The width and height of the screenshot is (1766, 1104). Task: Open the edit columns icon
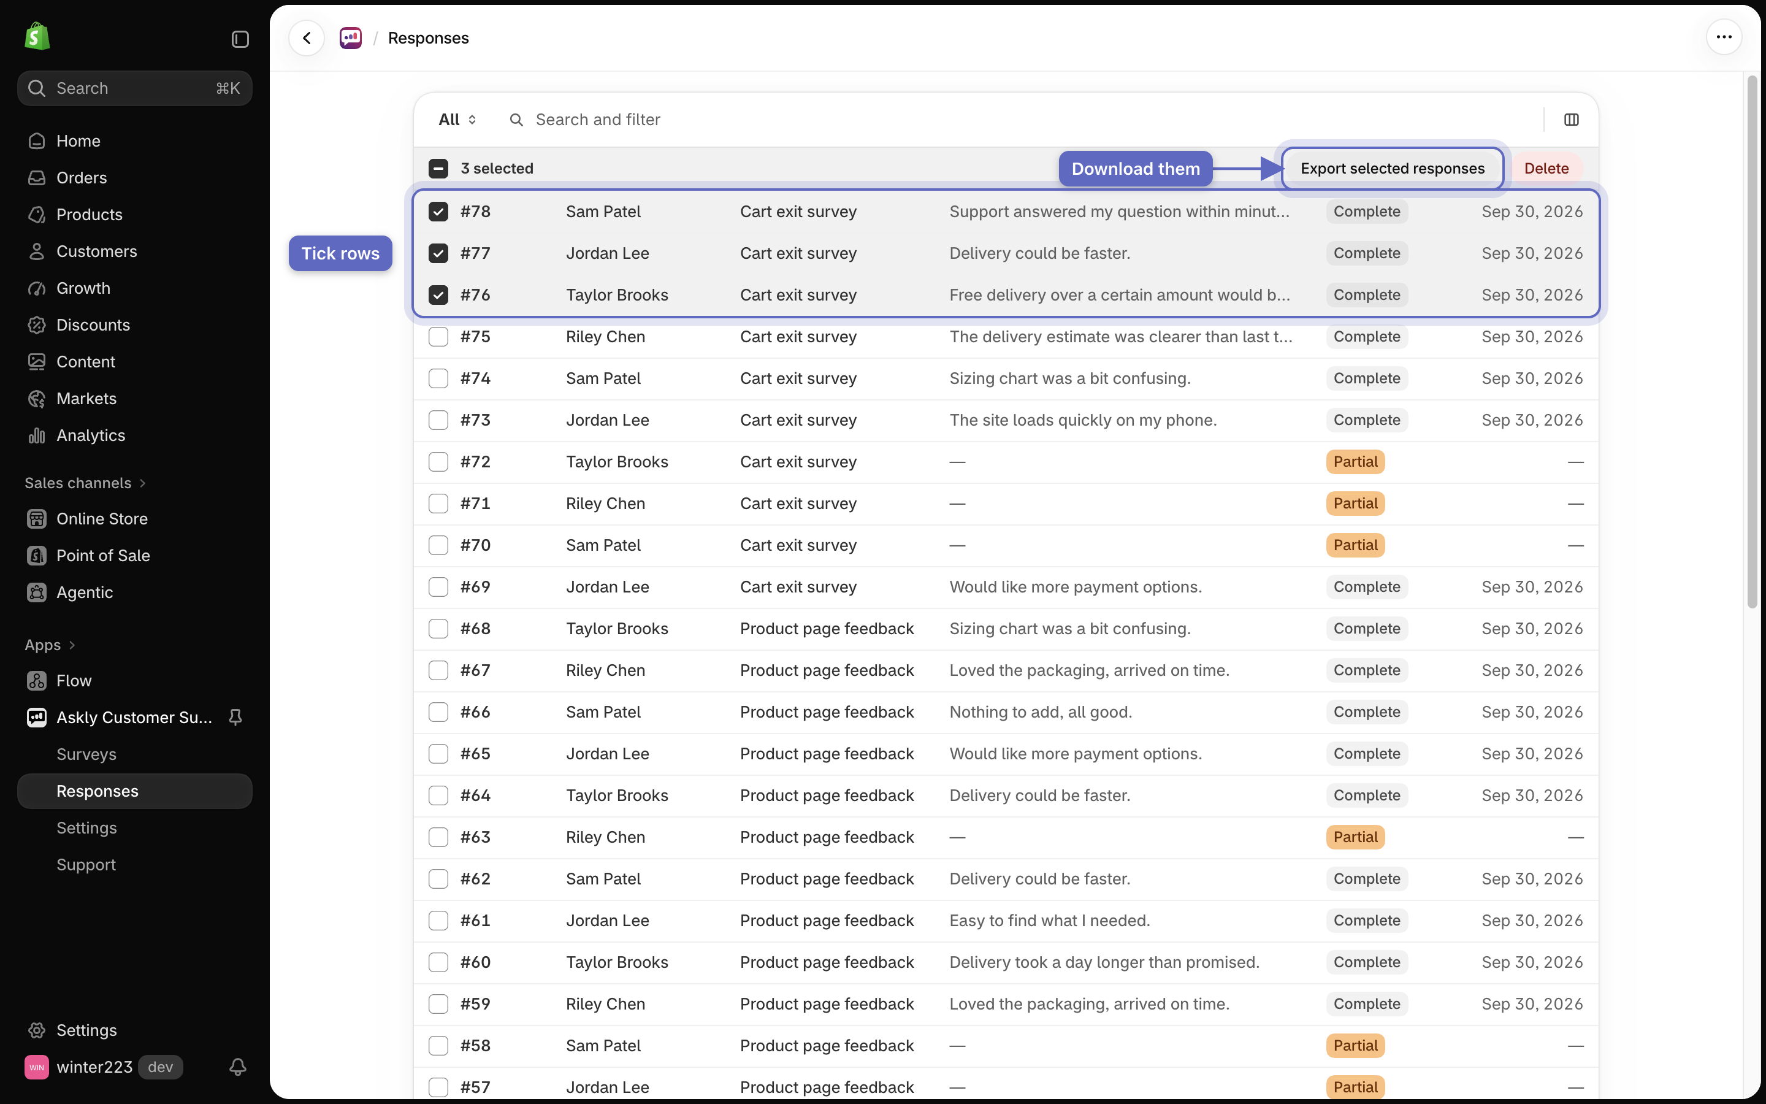tap(1571, 120)
